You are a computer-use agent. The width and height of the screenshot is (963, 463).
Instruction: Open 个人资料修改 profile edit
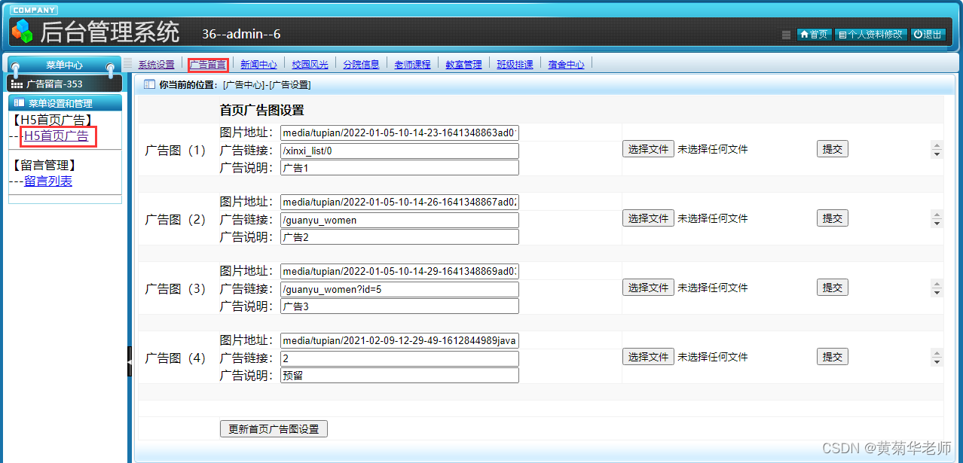tap(870, 35)
